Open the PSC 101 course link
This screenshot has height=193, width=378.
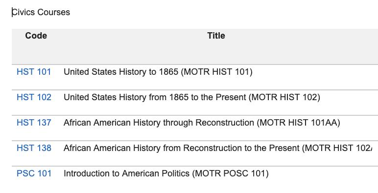tap(34, 173)
